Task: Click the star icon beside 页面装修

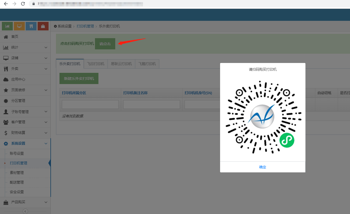Action: 6,90
